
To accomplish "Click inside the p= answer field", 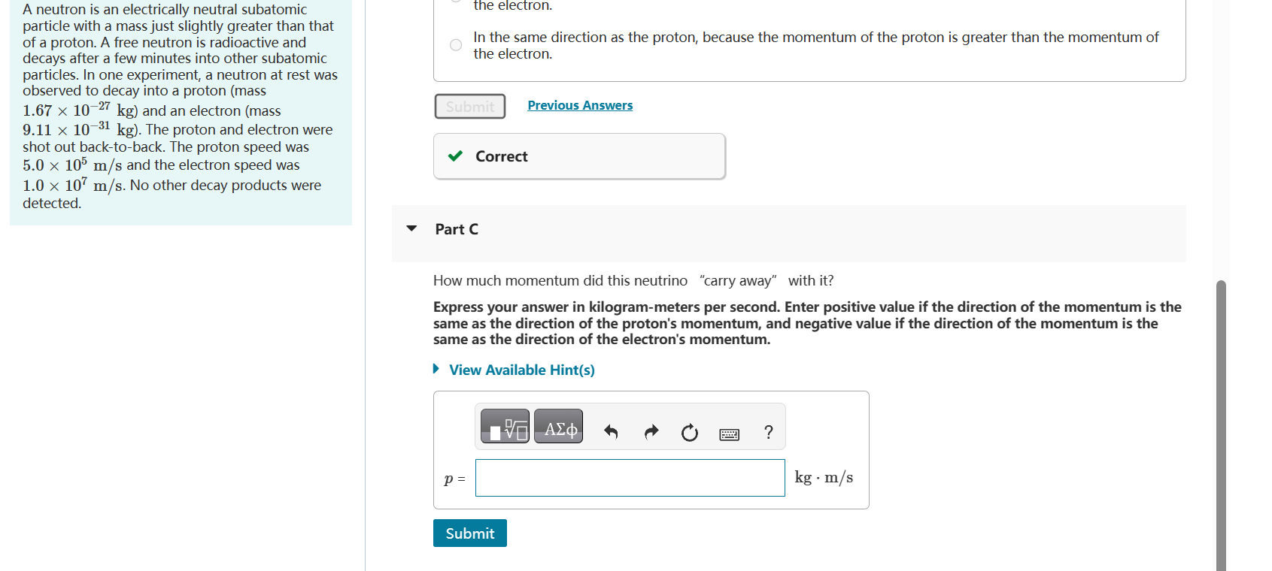I will (629, 478).
